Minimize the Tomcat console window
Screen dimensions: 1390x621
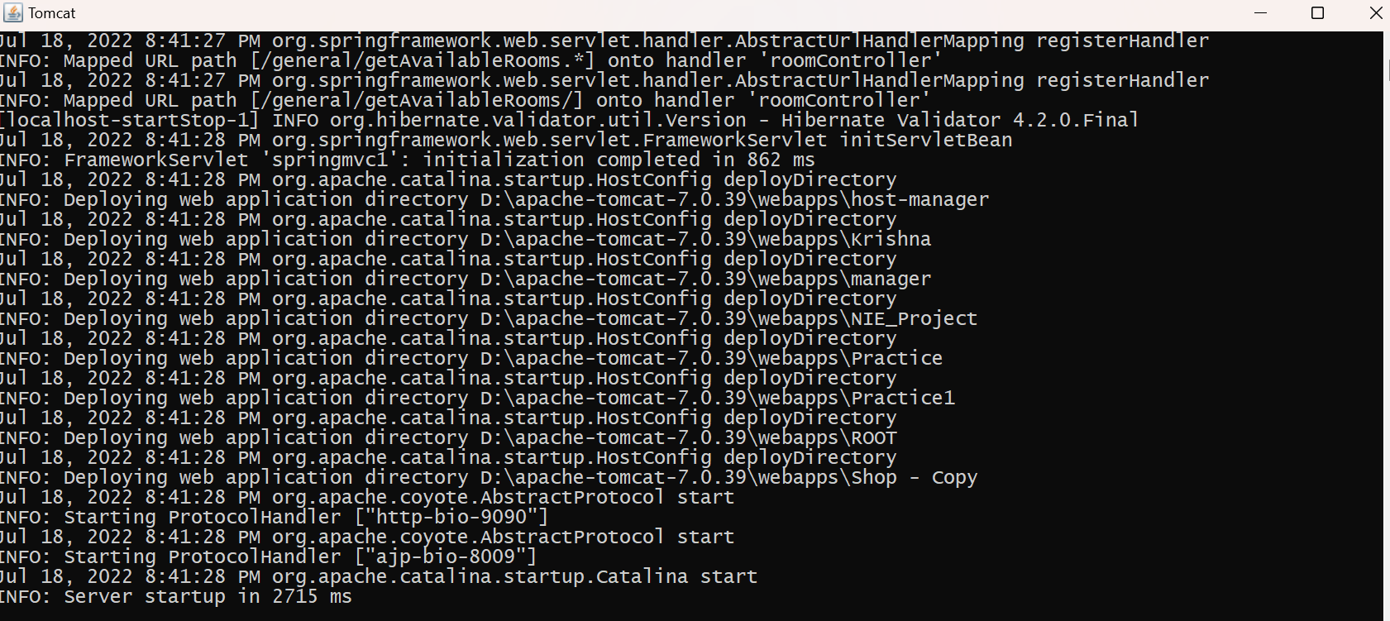(1259, 13)
